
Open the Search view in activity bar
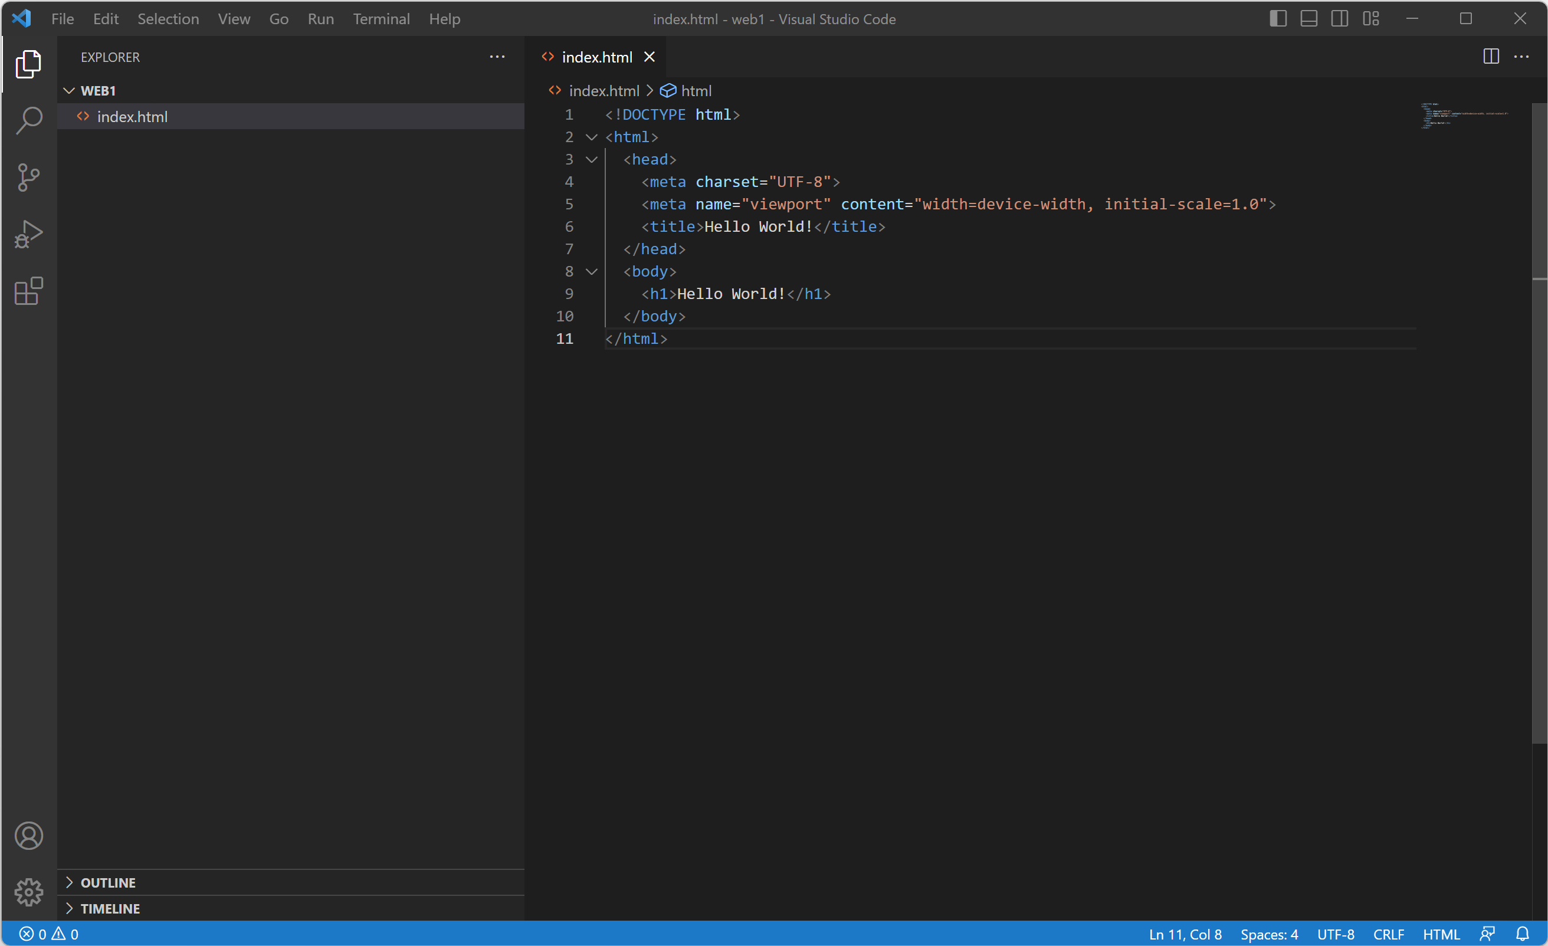point(29,120)
